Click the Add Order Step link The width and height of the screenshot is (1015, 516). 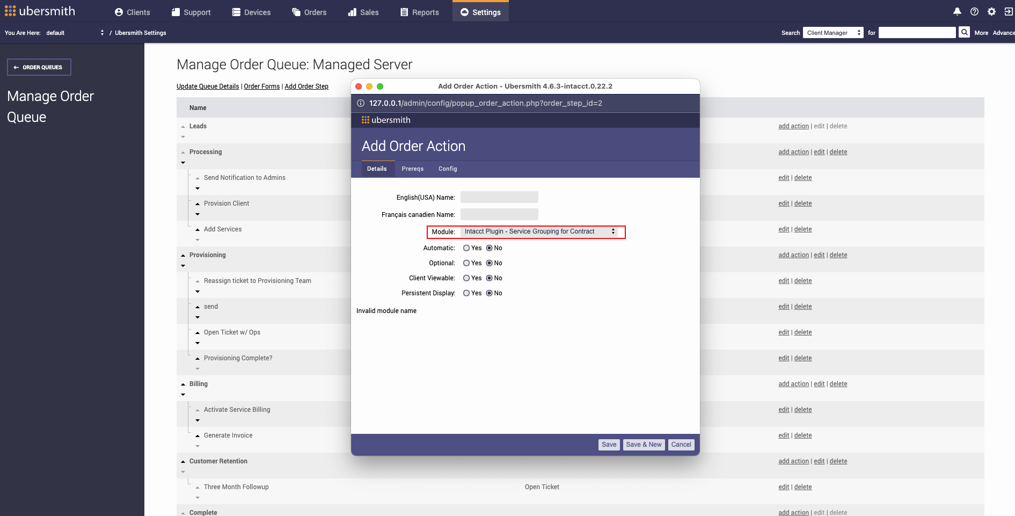[x=306, y=86]
